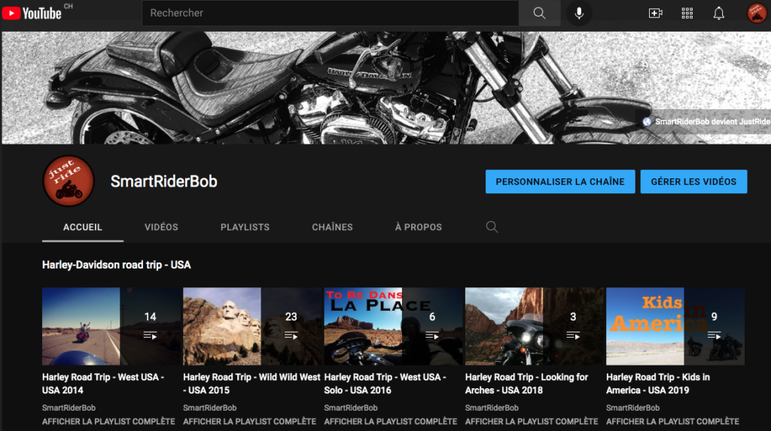This screenshot has height=431, width=771.
Task: Search the channel with the tab-bar magnifier
Action: pyautogui.click(x=492, y=226)
